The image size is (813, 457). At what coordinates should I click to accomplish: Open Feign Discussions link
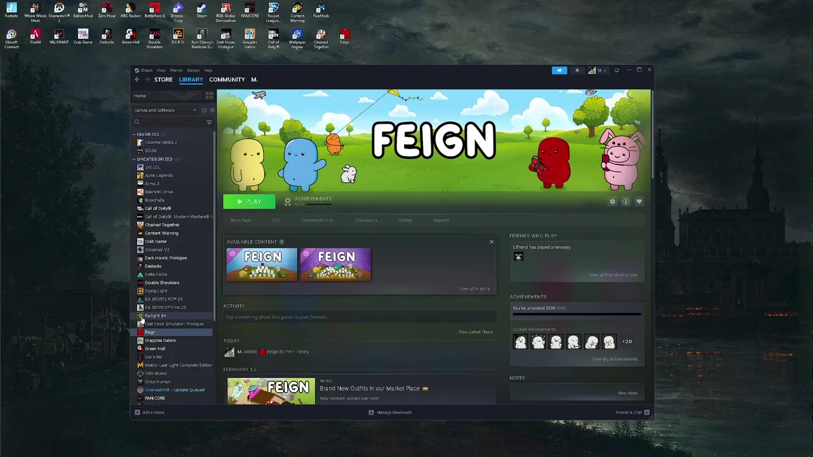pos(366,220)
